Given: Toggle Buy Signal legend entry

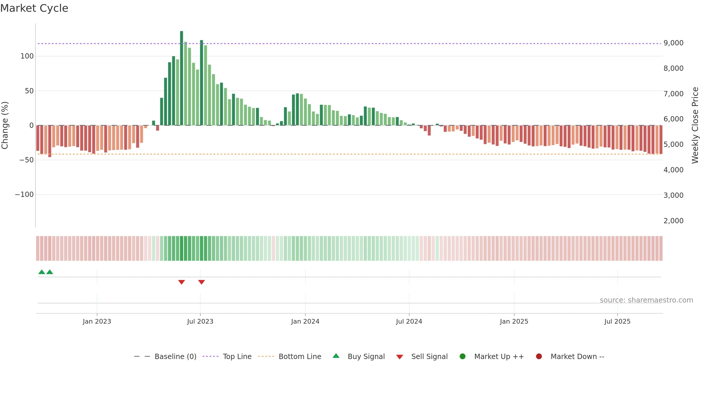Looking at the screenshot, I should (359, 356).
